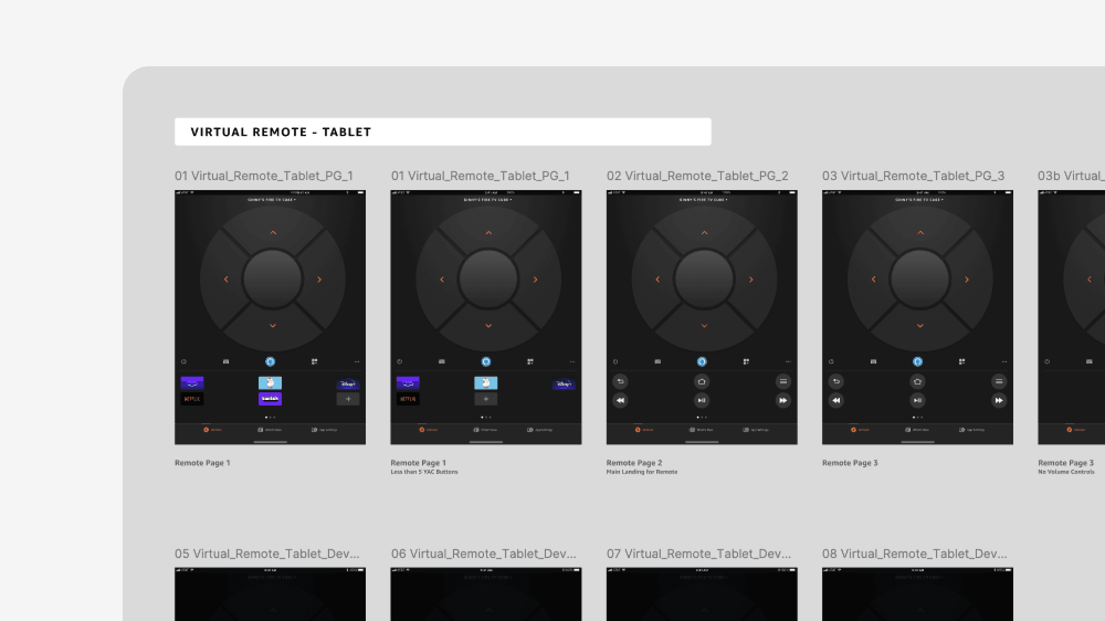Click the Up arrow in the PG_2 artboard
The width and height of the screenshot is (1105, 621).
[704, 233]
